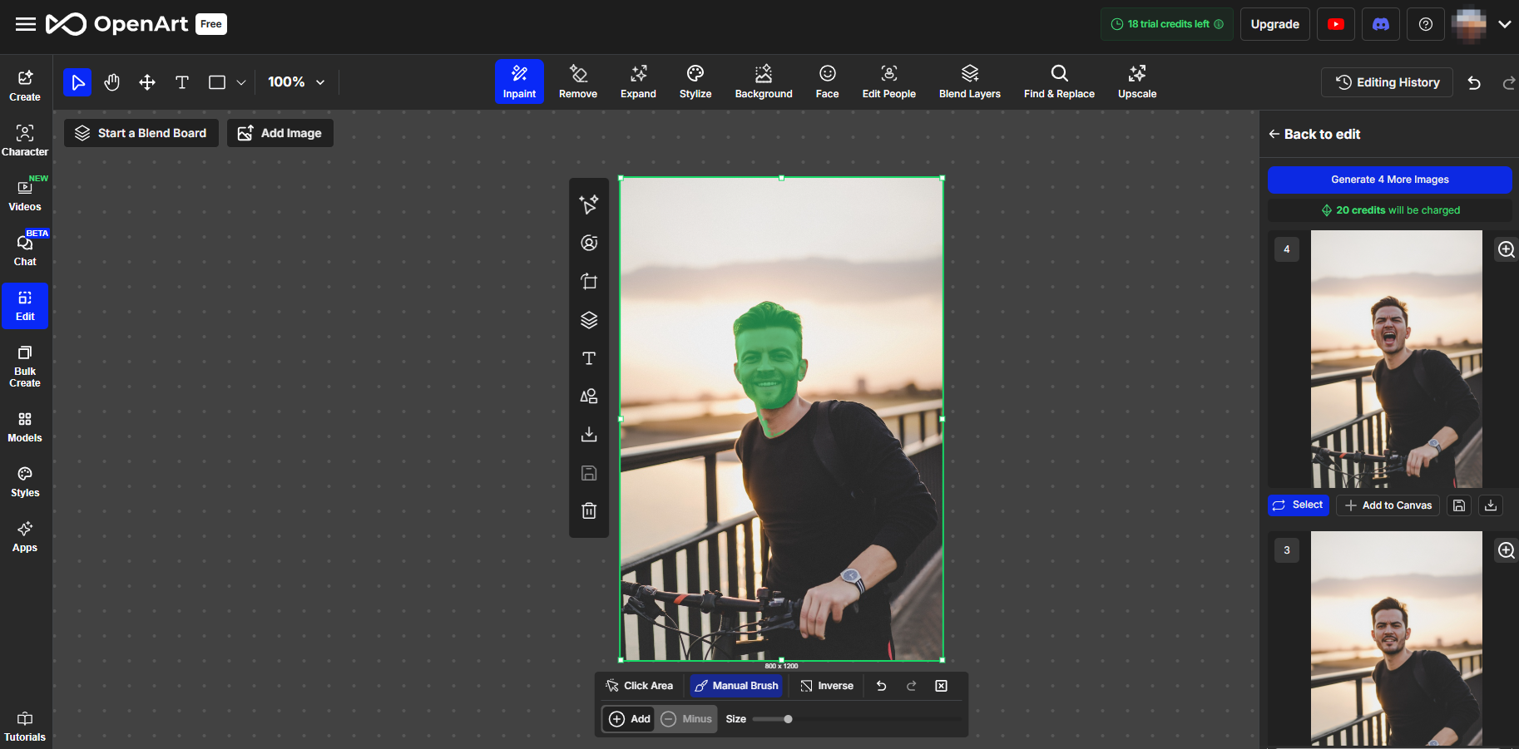Select the Background tool
Image resolution: width=1519 pixels, height=749 pixels.
pyautogui.click(x=764, y=81)
